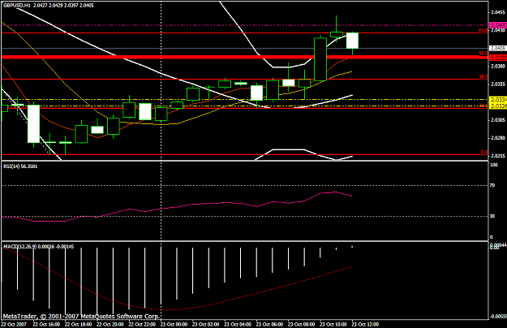Click the 23 Oct 12:00 time label
Screen dimensions: 507x328
tap(365, 324)
